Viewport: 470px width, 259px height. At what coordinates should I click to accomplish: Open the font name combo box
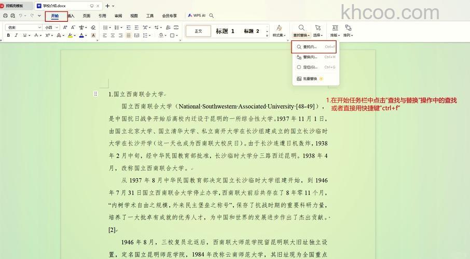point(23,27)
